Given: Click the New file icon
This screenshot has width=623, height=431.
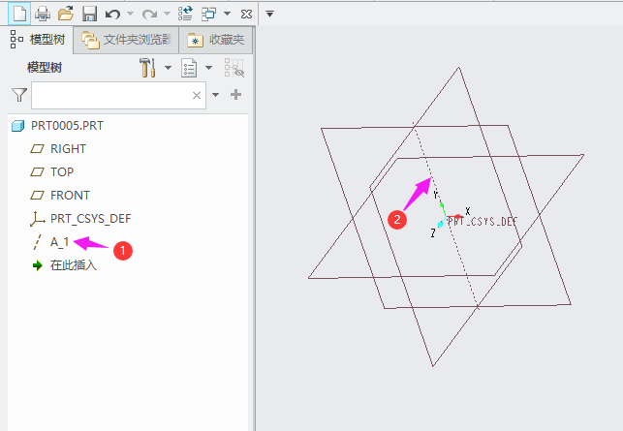Looking at the screenshot, I should coord(17,14).
